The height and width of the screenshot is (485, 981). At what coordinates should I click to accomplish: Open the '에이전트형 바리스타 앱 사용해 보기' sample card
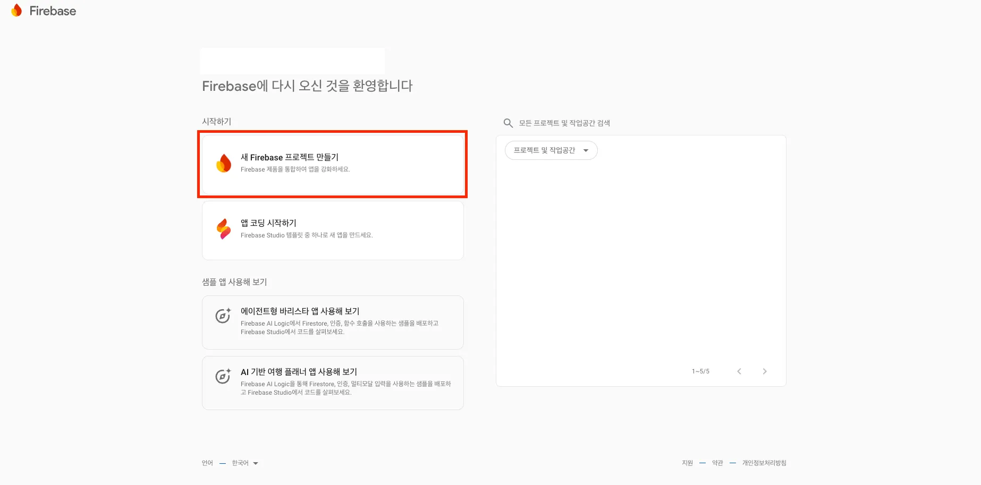[x=333, y=322]
